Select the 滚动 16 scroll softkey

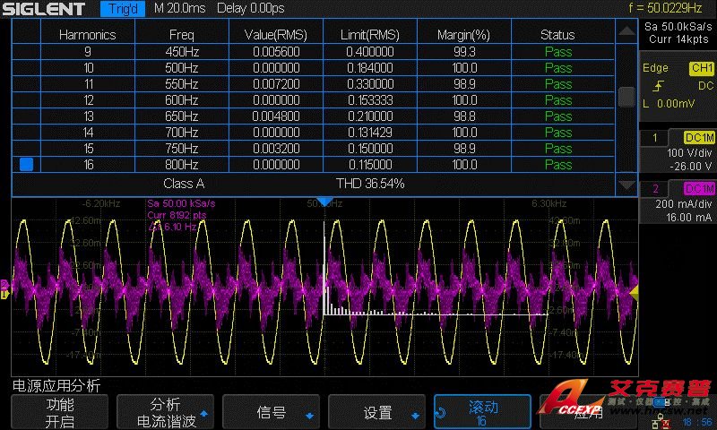pyautogui.click(x=483, y=413)
